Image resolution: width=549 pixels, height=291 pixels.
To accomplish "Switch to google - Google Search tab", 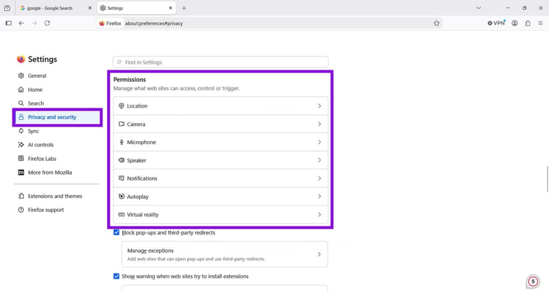I will (x=56, y=8).
